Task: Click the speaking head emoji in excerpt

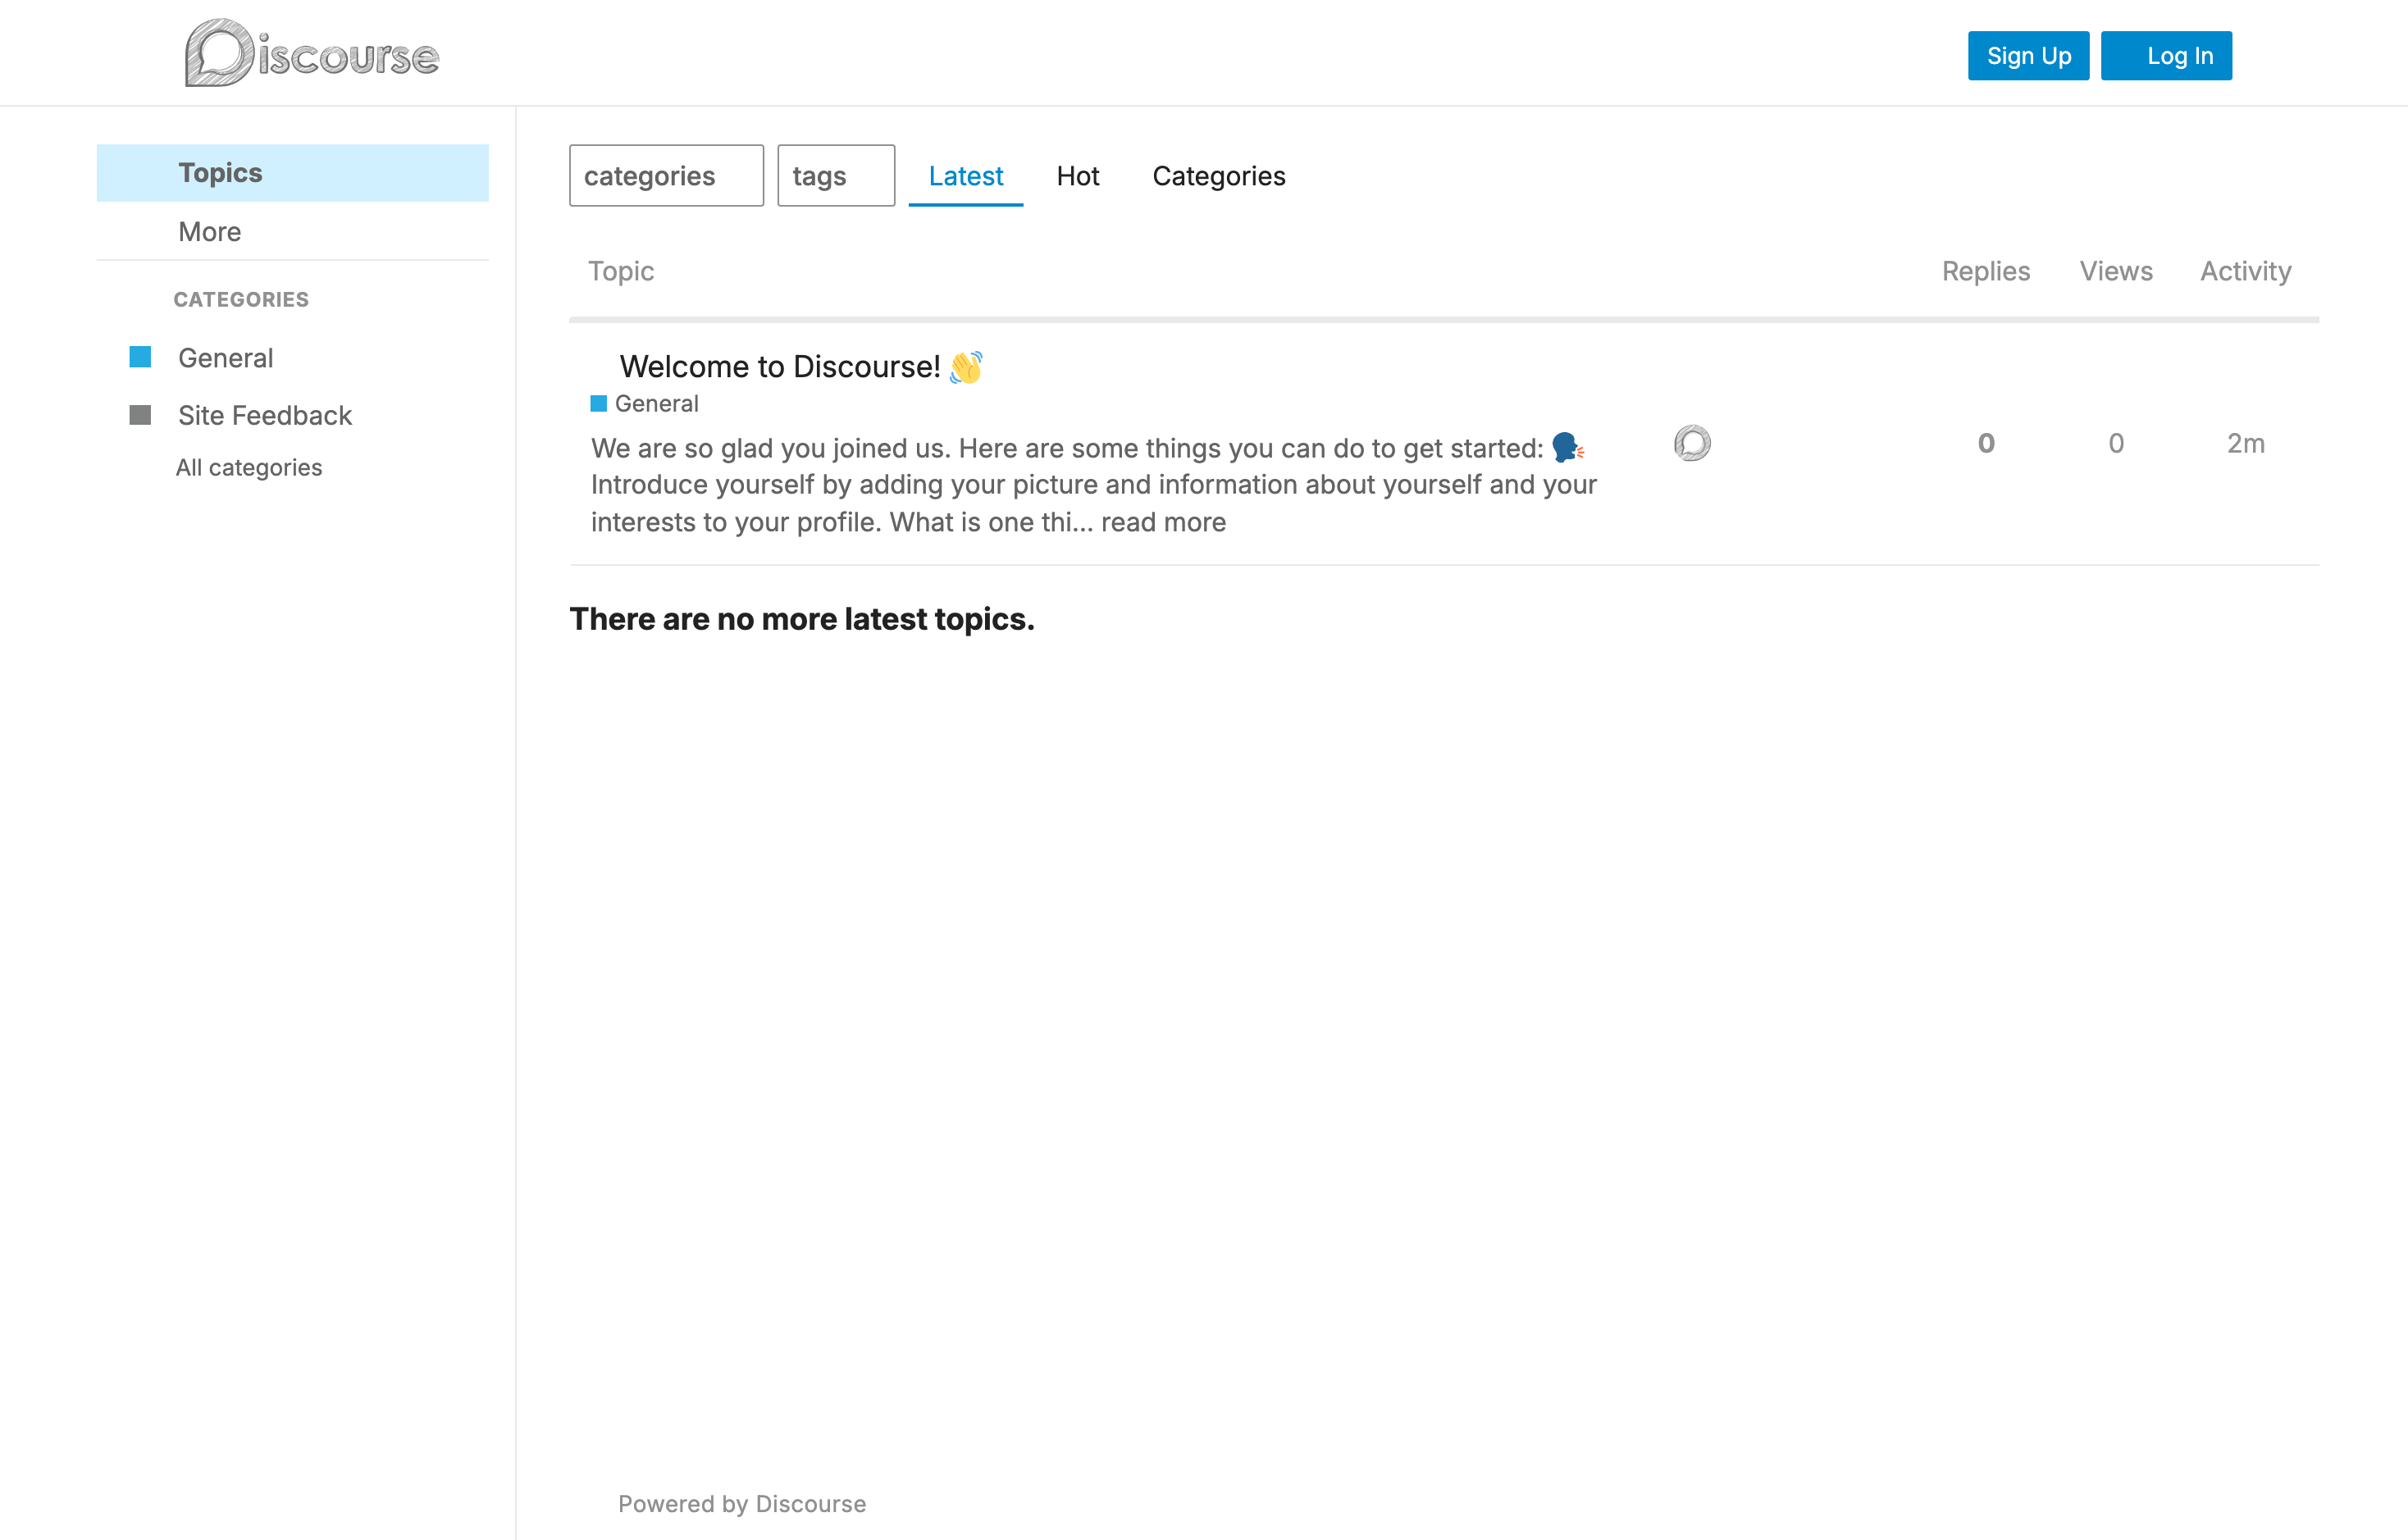Action: click(1567, 448)
